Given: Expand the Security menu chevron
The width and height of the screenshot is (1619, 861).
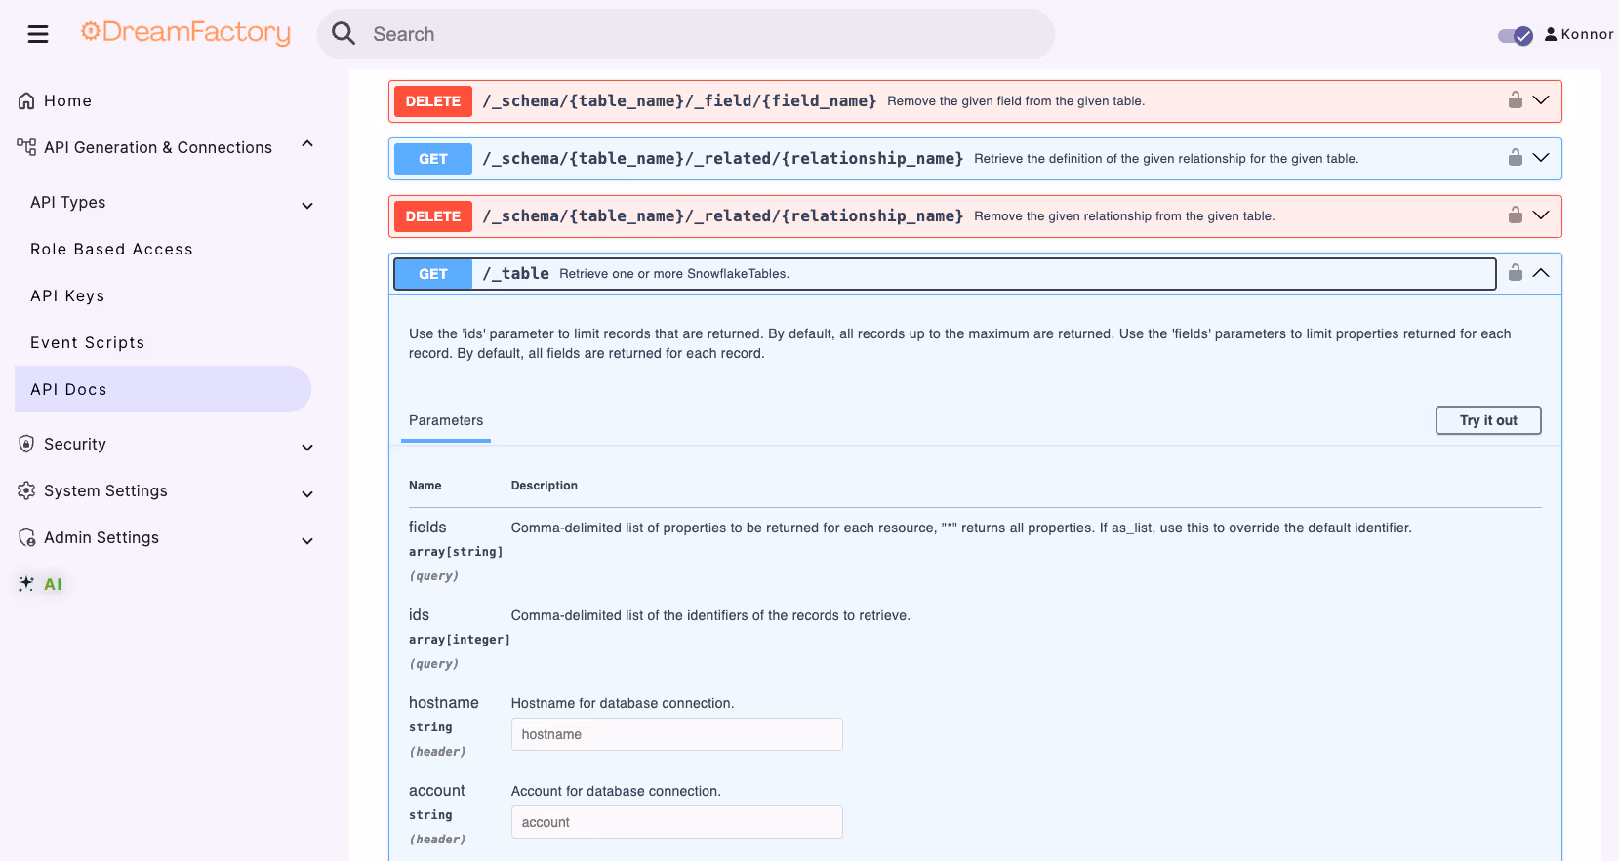Looking at the screenshot, I should [307, 448].
